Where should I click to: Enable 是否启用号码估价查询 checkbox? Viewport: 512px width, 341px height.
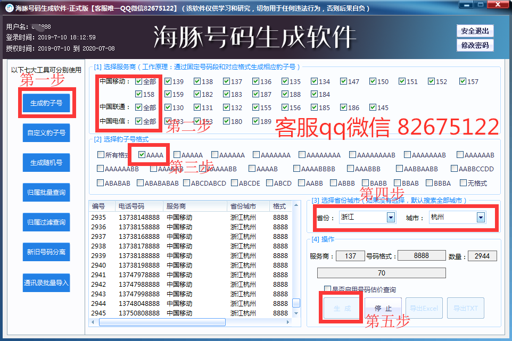(327, 289)
